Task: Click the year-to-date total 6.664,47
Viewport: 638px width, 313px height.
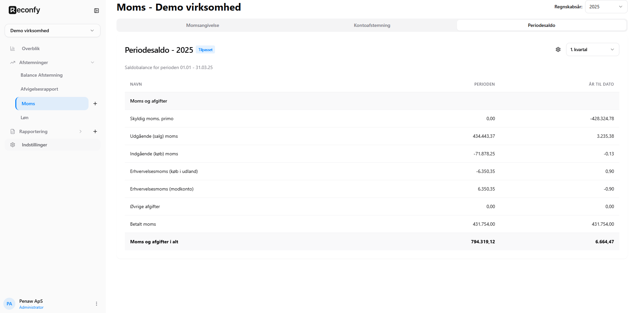Action: pyautogui.click(x=605, y=242)
